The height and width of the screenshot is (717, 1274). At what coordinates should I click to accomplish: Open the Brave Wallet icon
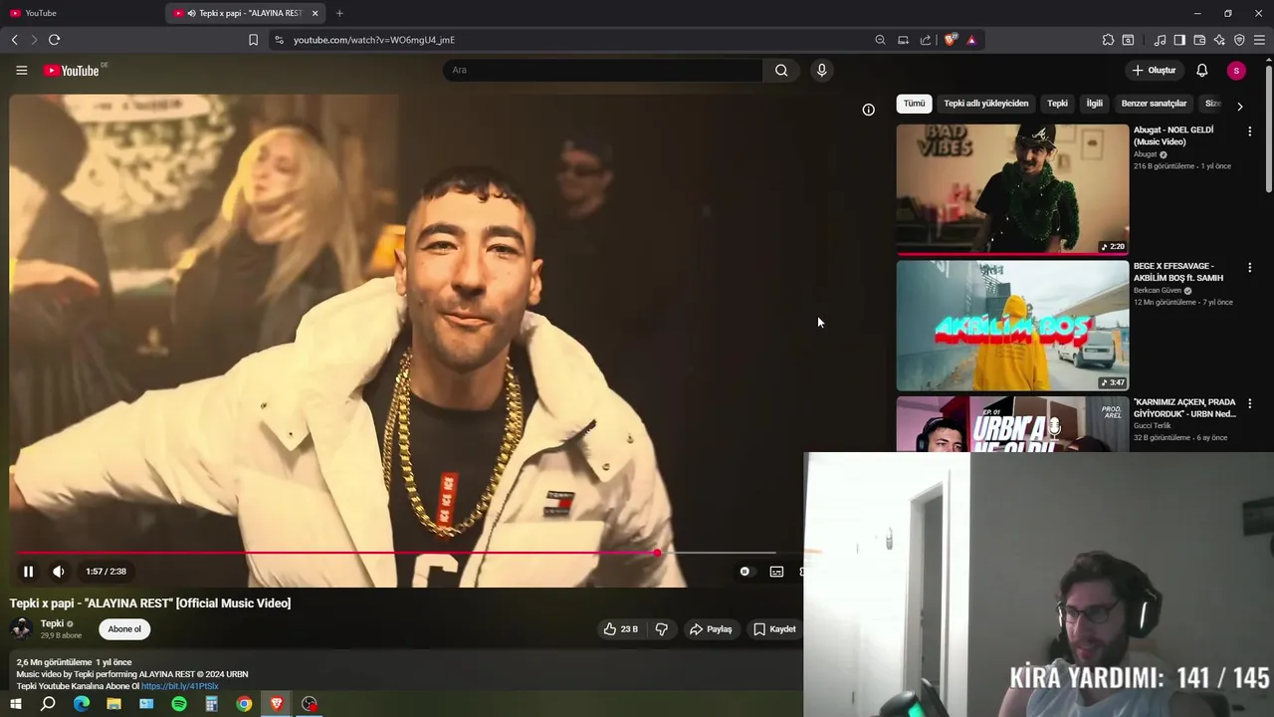tap(1199, 40)
